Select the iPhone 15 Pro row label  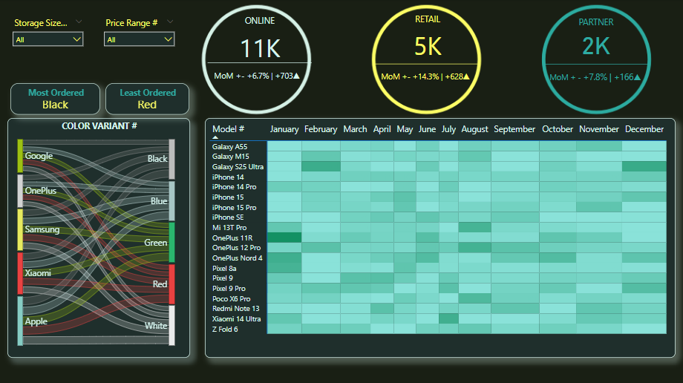point(235,207)
